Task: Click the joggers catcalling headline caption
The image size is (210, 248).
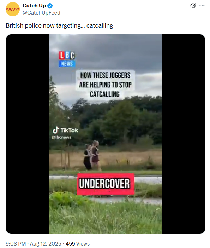Action: tap(105, 85)
